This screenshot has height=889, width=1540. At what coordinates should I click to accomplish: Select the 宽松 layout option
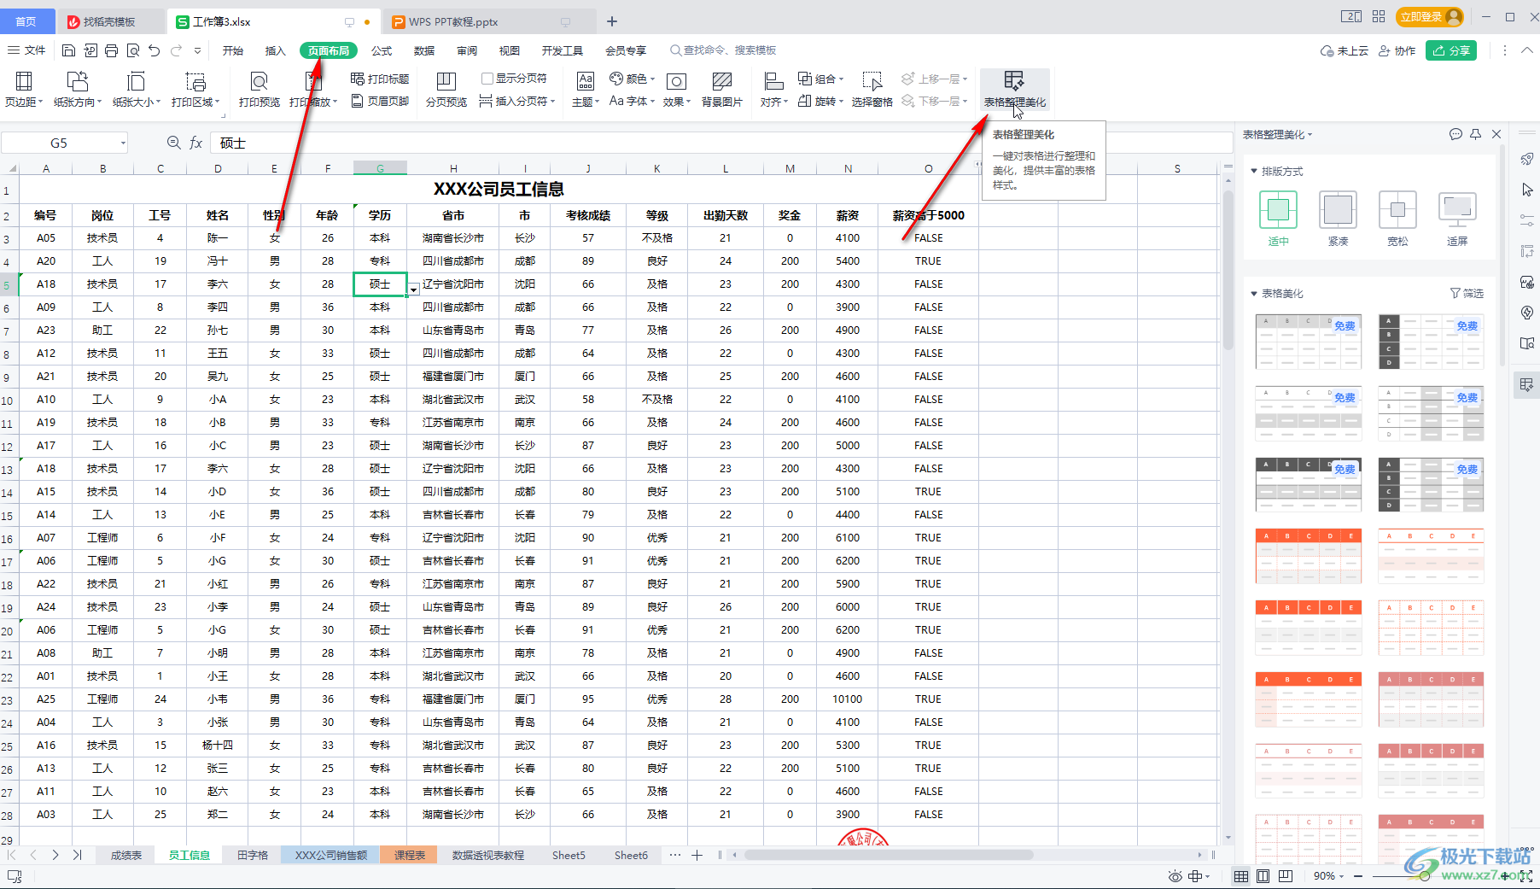point(1397,219)
